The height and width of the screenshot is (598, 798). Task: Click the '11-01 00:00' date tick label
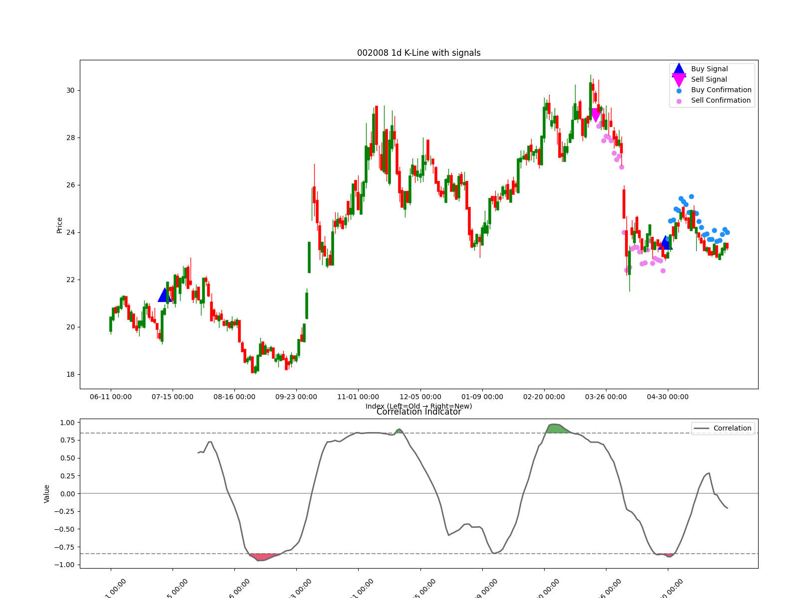point(358,397)
